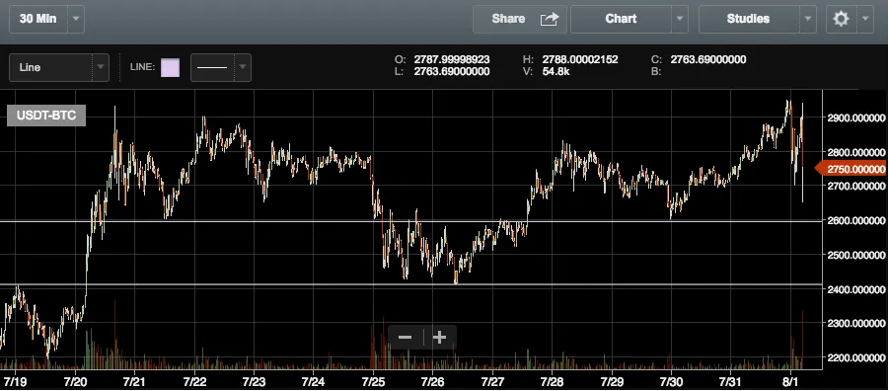The width and height of the screenshot is (889, 391).
Task: Open the line style selector
Action: click(221, 67)
